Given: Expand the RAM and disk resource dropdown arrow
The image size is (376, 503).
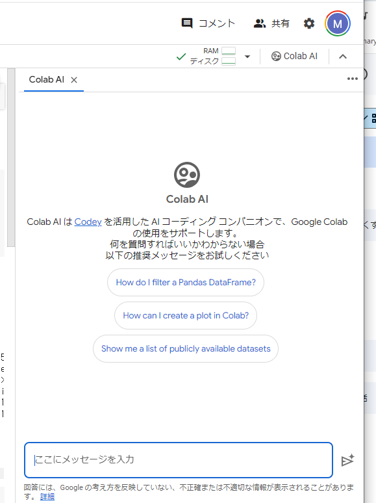Looking at the screenshot, I should pyautogui.click(x=247, y=57).
